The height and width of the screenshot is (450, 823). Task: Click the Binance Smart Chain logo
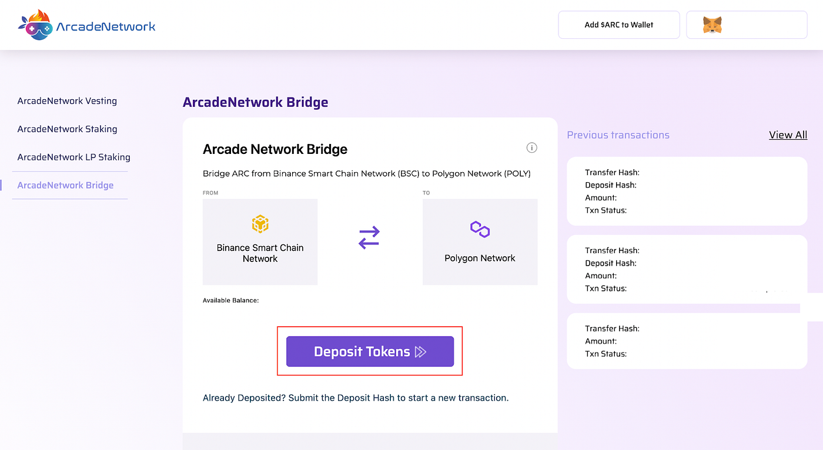[x=260, y=224]
